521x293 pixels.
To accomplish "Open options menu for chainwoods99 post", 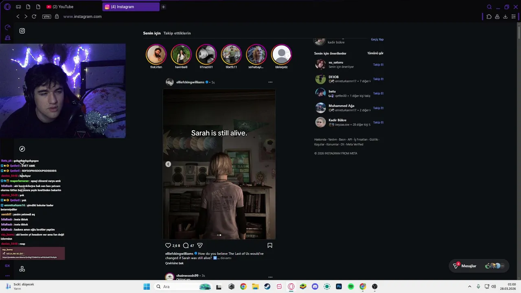I will [270, 277].
